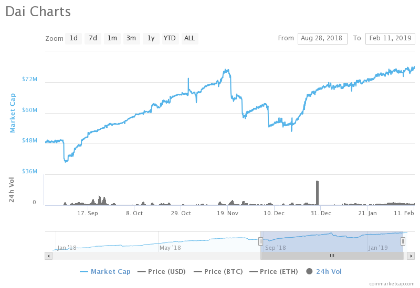Set zoom range to 1d
420x288 pixels.
coord(73,38)
